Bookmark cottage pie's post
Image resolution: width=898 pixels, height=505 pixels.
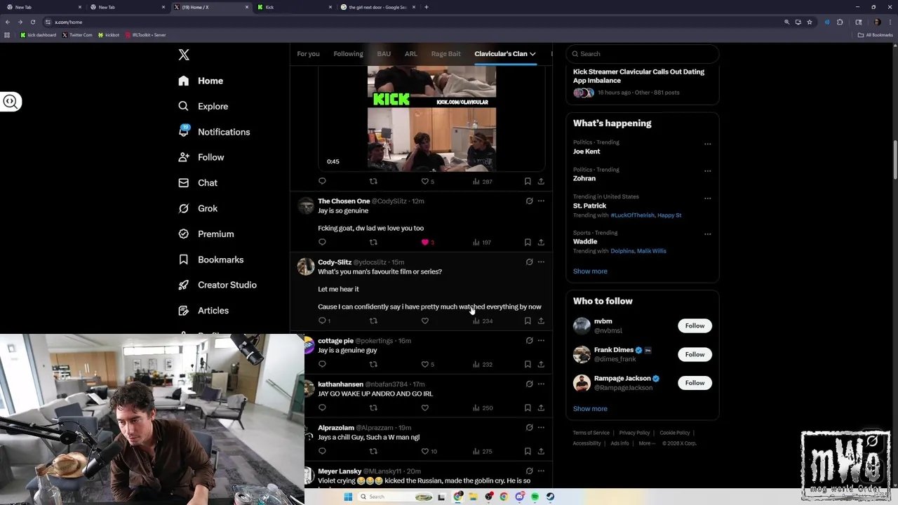click(528, 364)
